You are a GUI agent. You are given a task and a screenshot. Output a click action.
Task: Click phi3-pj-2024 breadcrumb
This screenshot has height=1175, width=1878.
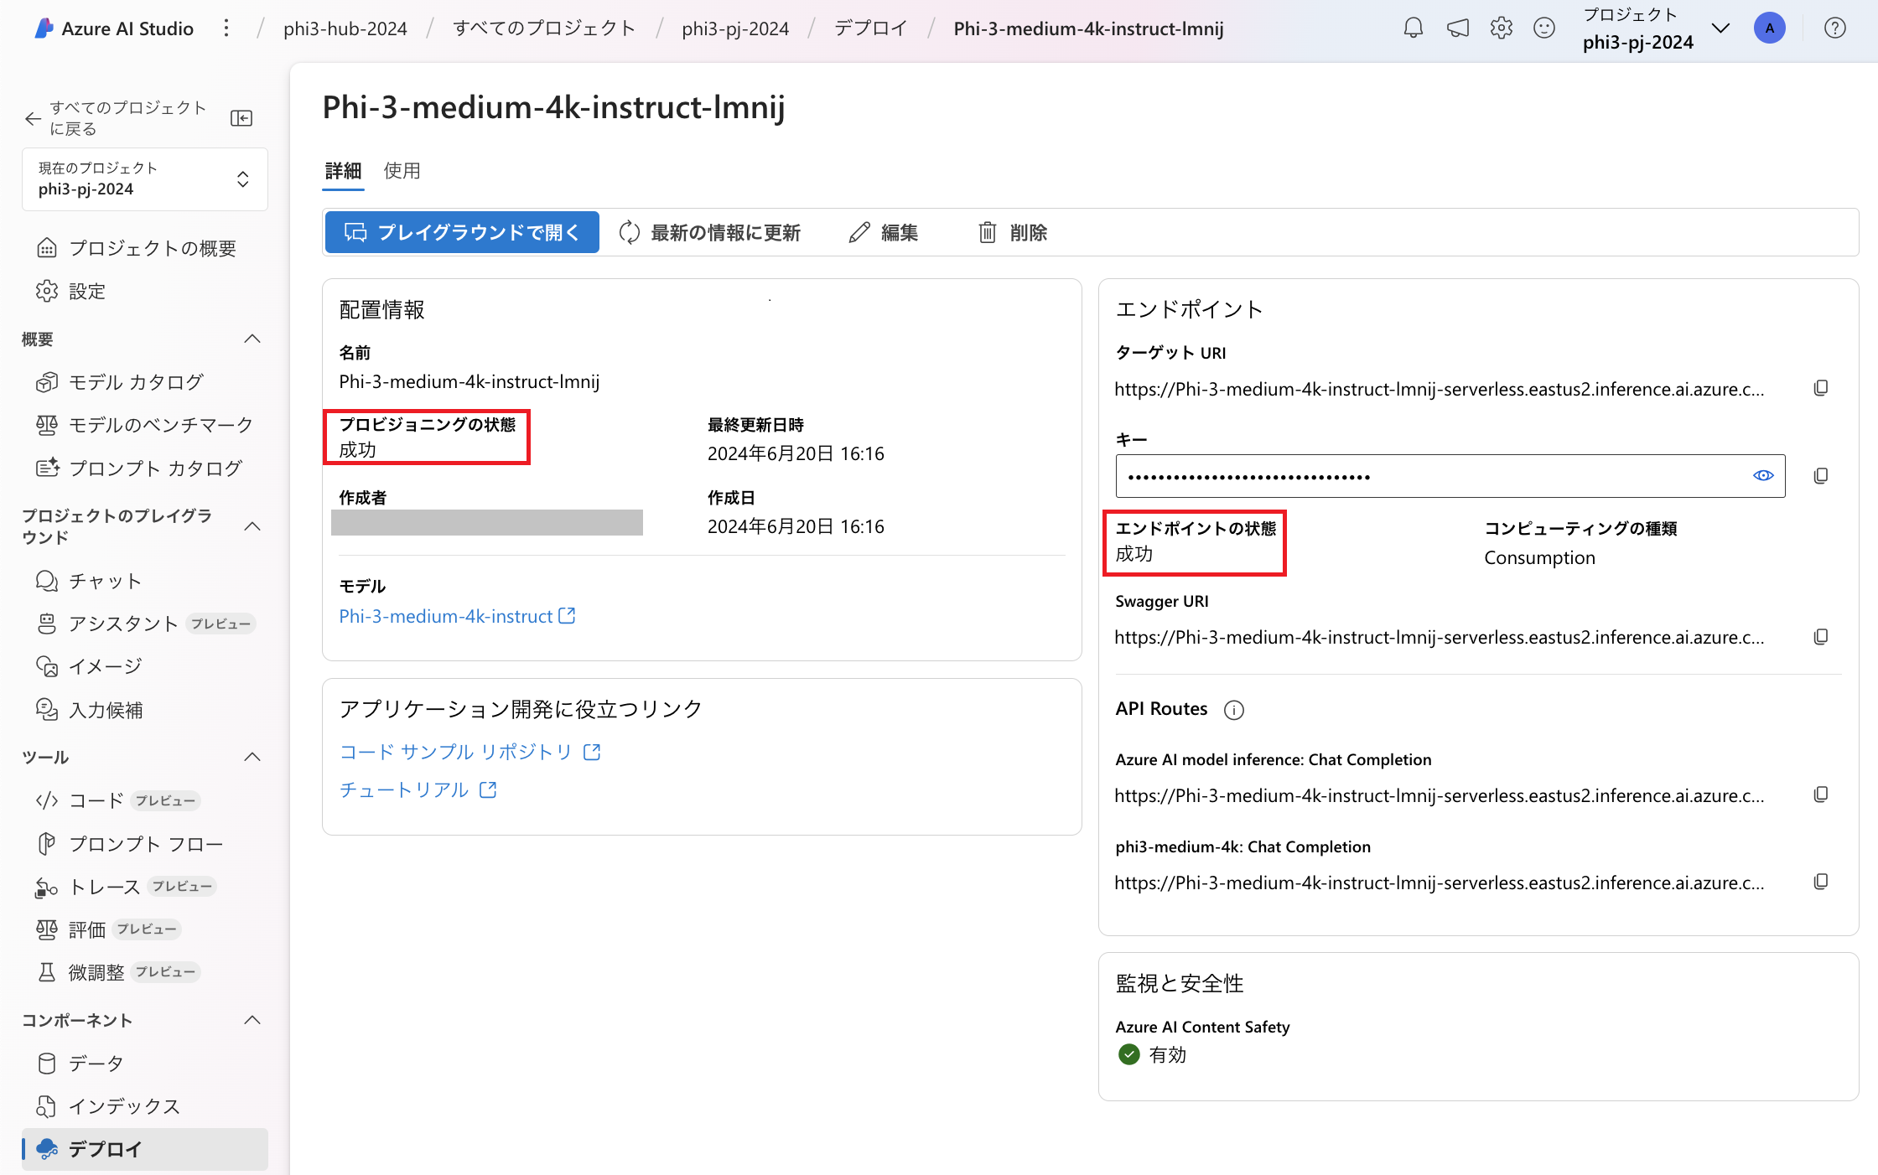[735, 28]
